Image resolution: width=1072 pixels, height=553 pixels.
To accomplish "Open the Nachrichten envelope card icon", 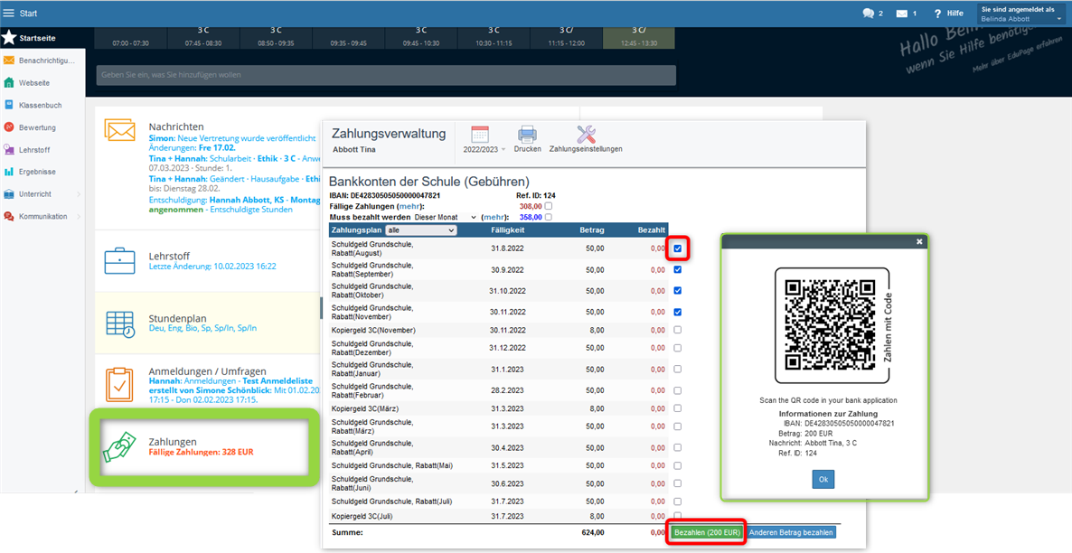I will coord(119,130).
